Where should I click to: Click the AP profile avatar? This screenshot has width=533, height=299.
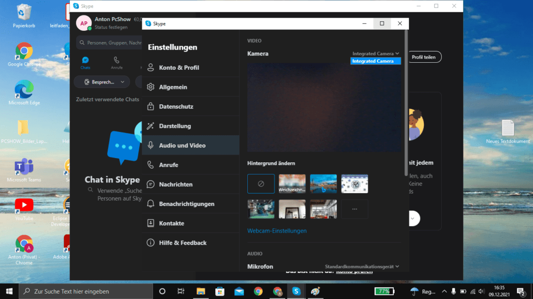pos(84,23)
